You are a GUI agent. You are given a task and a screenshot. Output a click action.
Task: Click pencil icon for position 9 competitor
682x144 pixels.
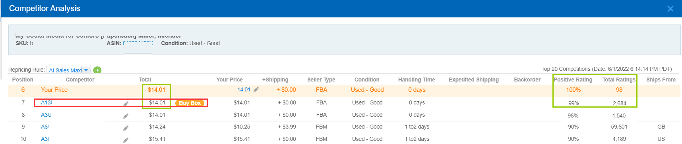point(126,128)
